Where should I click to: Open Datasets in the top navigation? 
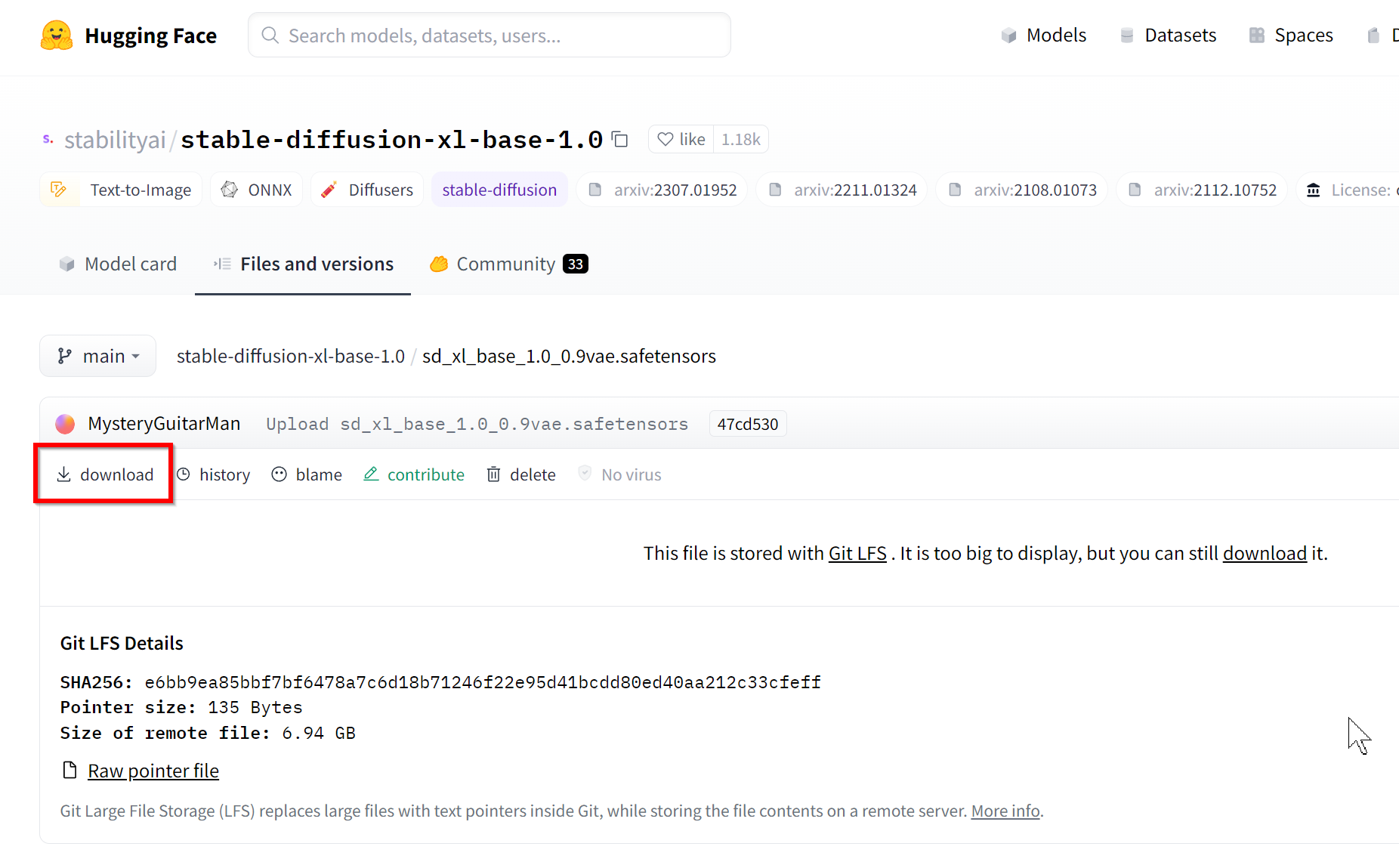1168,36
